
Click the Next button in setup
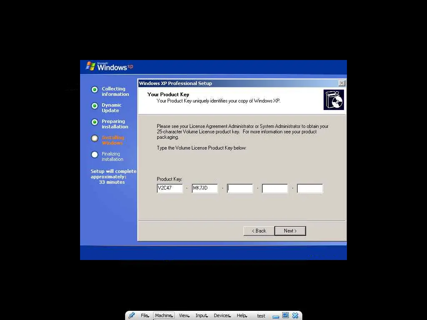[x=290, y=231]
